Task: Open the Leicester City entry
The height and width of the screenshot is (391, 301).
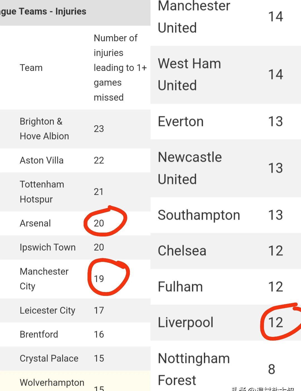Action: click(47, 310)
